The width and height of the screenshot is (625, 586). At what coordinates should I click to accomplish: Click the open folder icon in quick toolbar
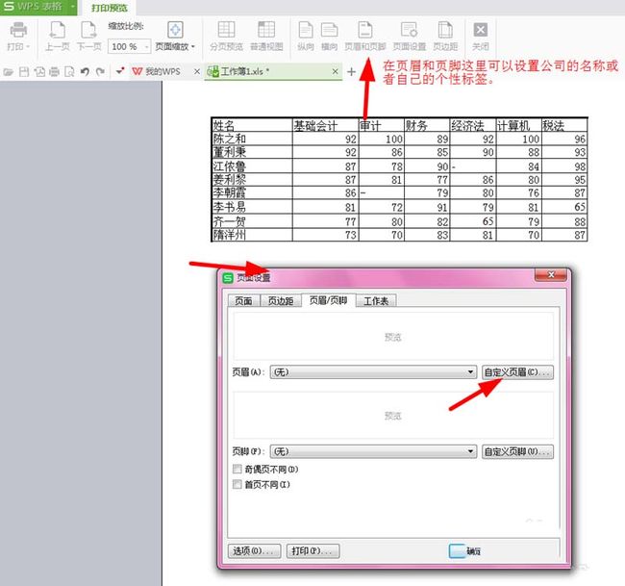tap(9, 72)
